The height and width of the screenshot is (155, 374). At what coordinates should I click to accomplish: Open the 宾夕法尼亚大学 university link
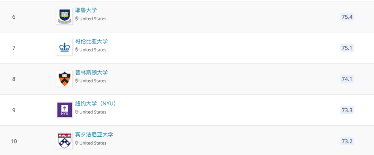(94, 135)
